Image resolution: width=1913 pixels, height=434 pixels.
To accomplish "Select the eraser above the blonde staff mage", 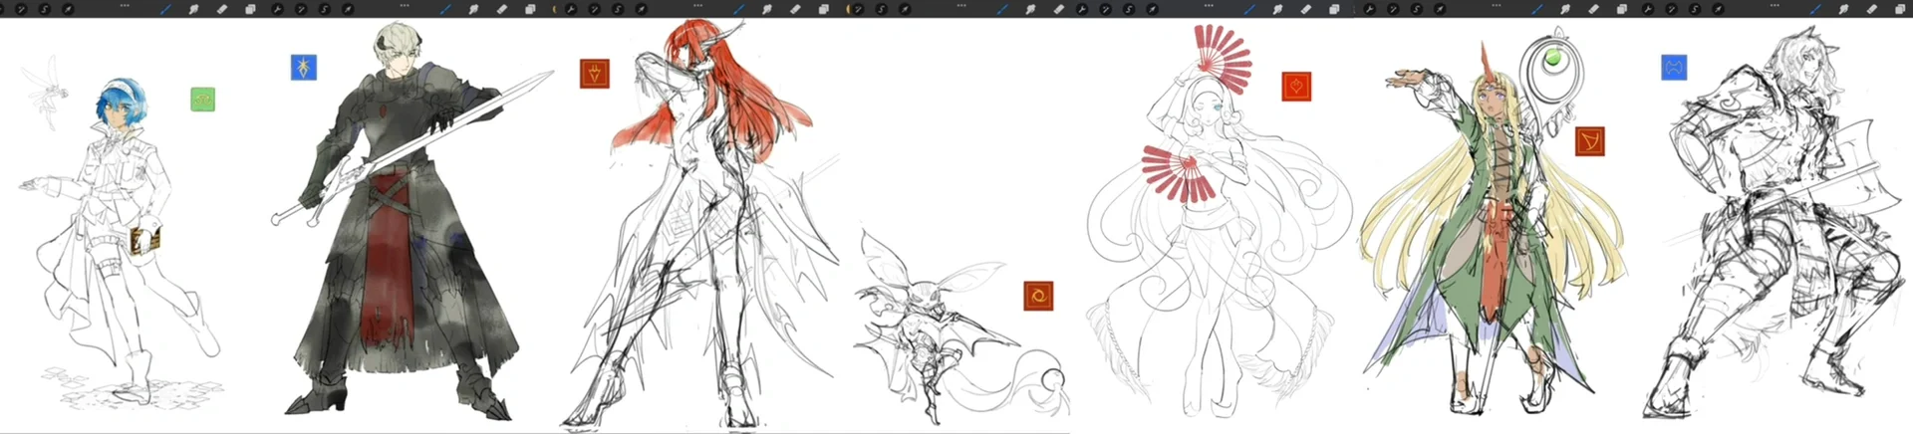I will 1593,9.
